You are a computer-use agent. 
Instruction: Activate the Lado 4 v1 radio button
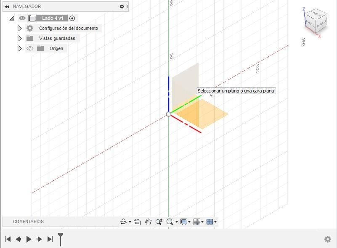point(72,18)
